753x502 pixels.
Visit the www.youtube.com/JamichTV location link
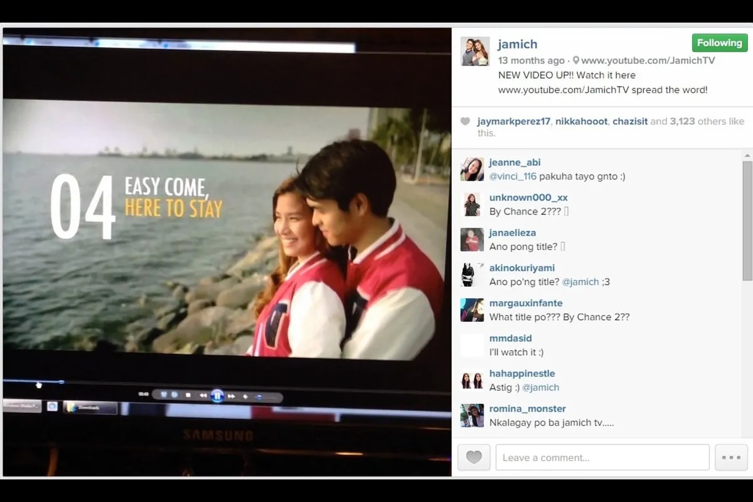tap(648, 60)
